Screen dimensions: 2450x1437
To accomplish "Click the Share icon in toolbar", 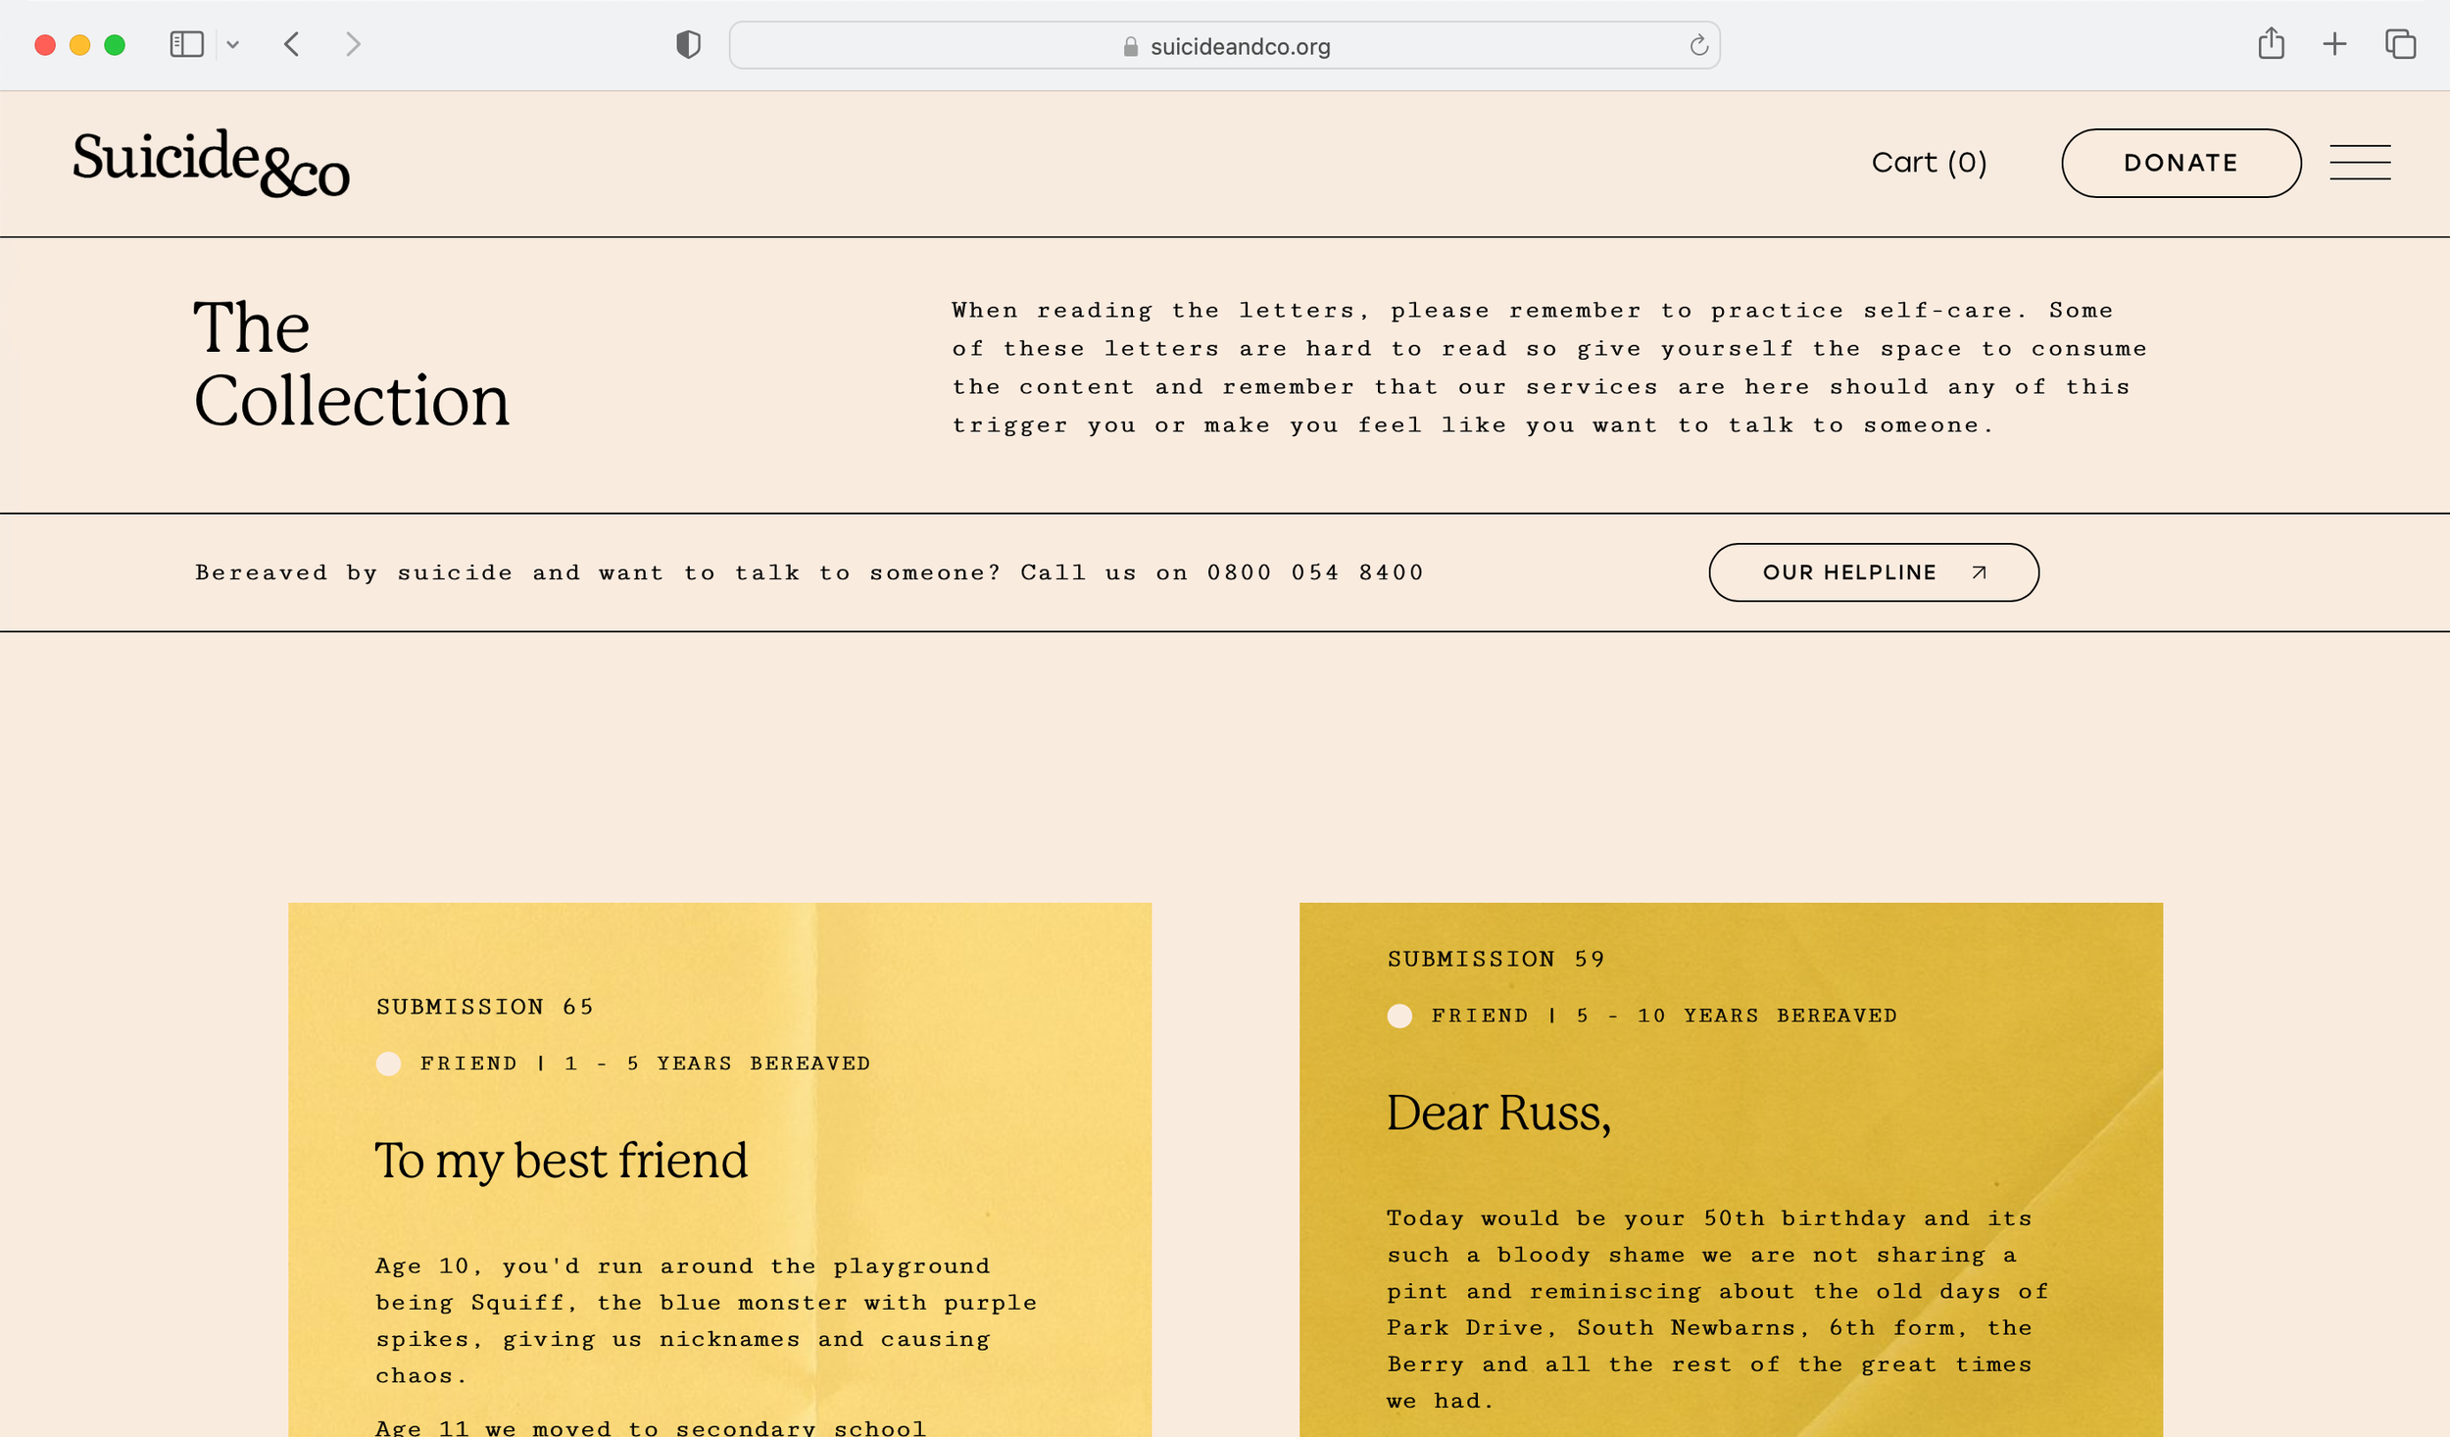I will pos(2271,45).
